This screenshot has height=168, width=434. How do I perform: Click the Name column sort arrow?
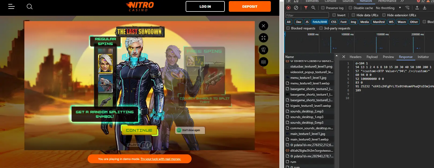pyautogui.click(x=336, y=56)
